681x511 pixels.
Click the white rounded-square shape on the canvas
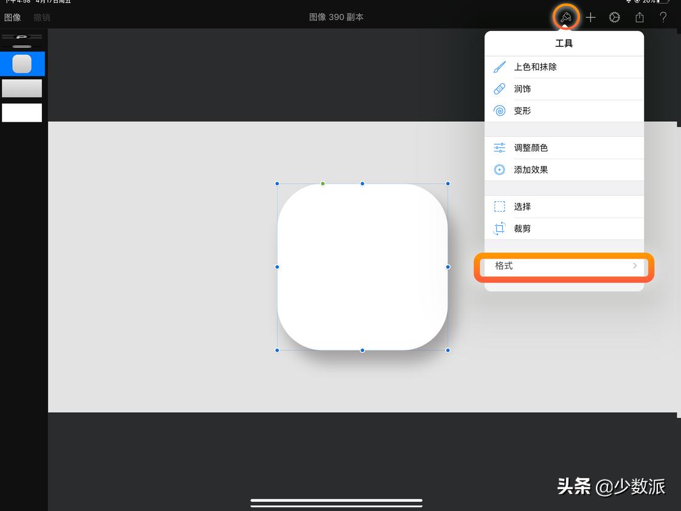(362, 267)
